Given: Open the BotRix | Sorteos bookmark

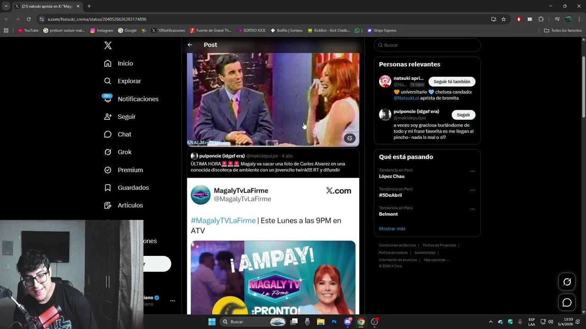Looking at the screenshot, I should (287, 31).
